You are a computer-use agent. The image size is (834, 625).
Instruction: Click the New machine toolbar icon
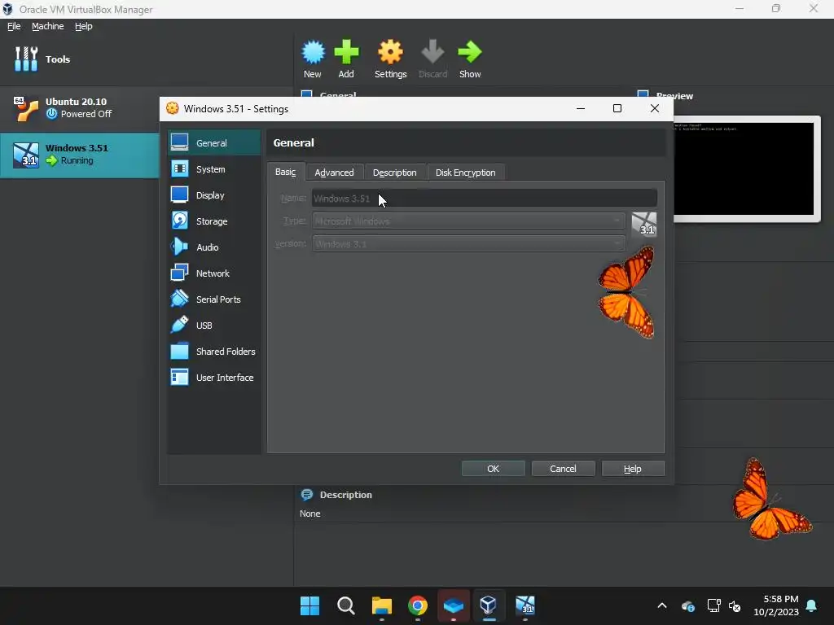313,59
